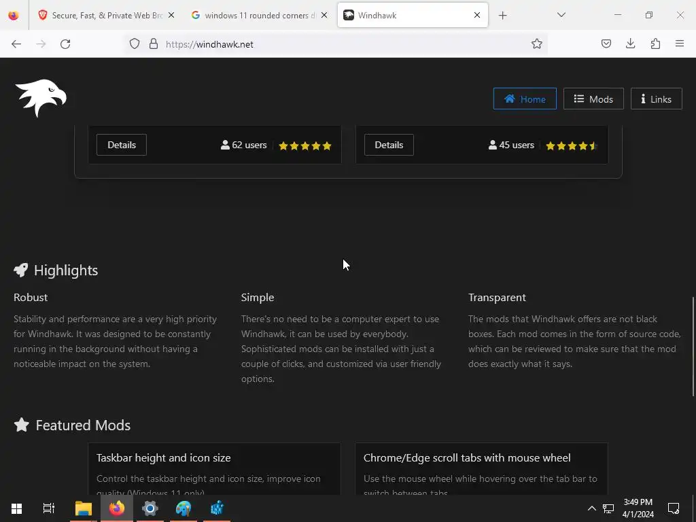Click the Firefox taskbar icon
Screen dimensions: 696x522
click(x=117, y=508)
